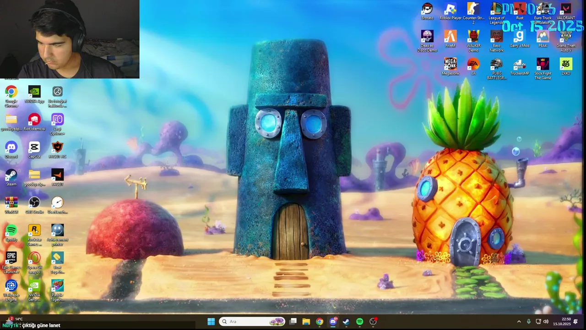
Task: Open the TruckersMP desktop icon
Action: pyautogui.click(x=520, y=67)
